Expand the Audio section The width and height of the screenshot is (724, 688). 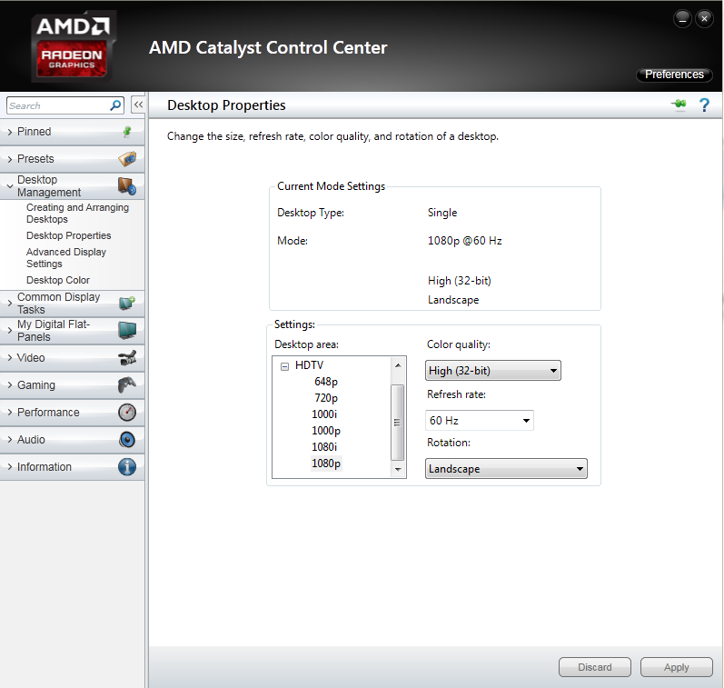pyautogui.click(x=10, y=439)
